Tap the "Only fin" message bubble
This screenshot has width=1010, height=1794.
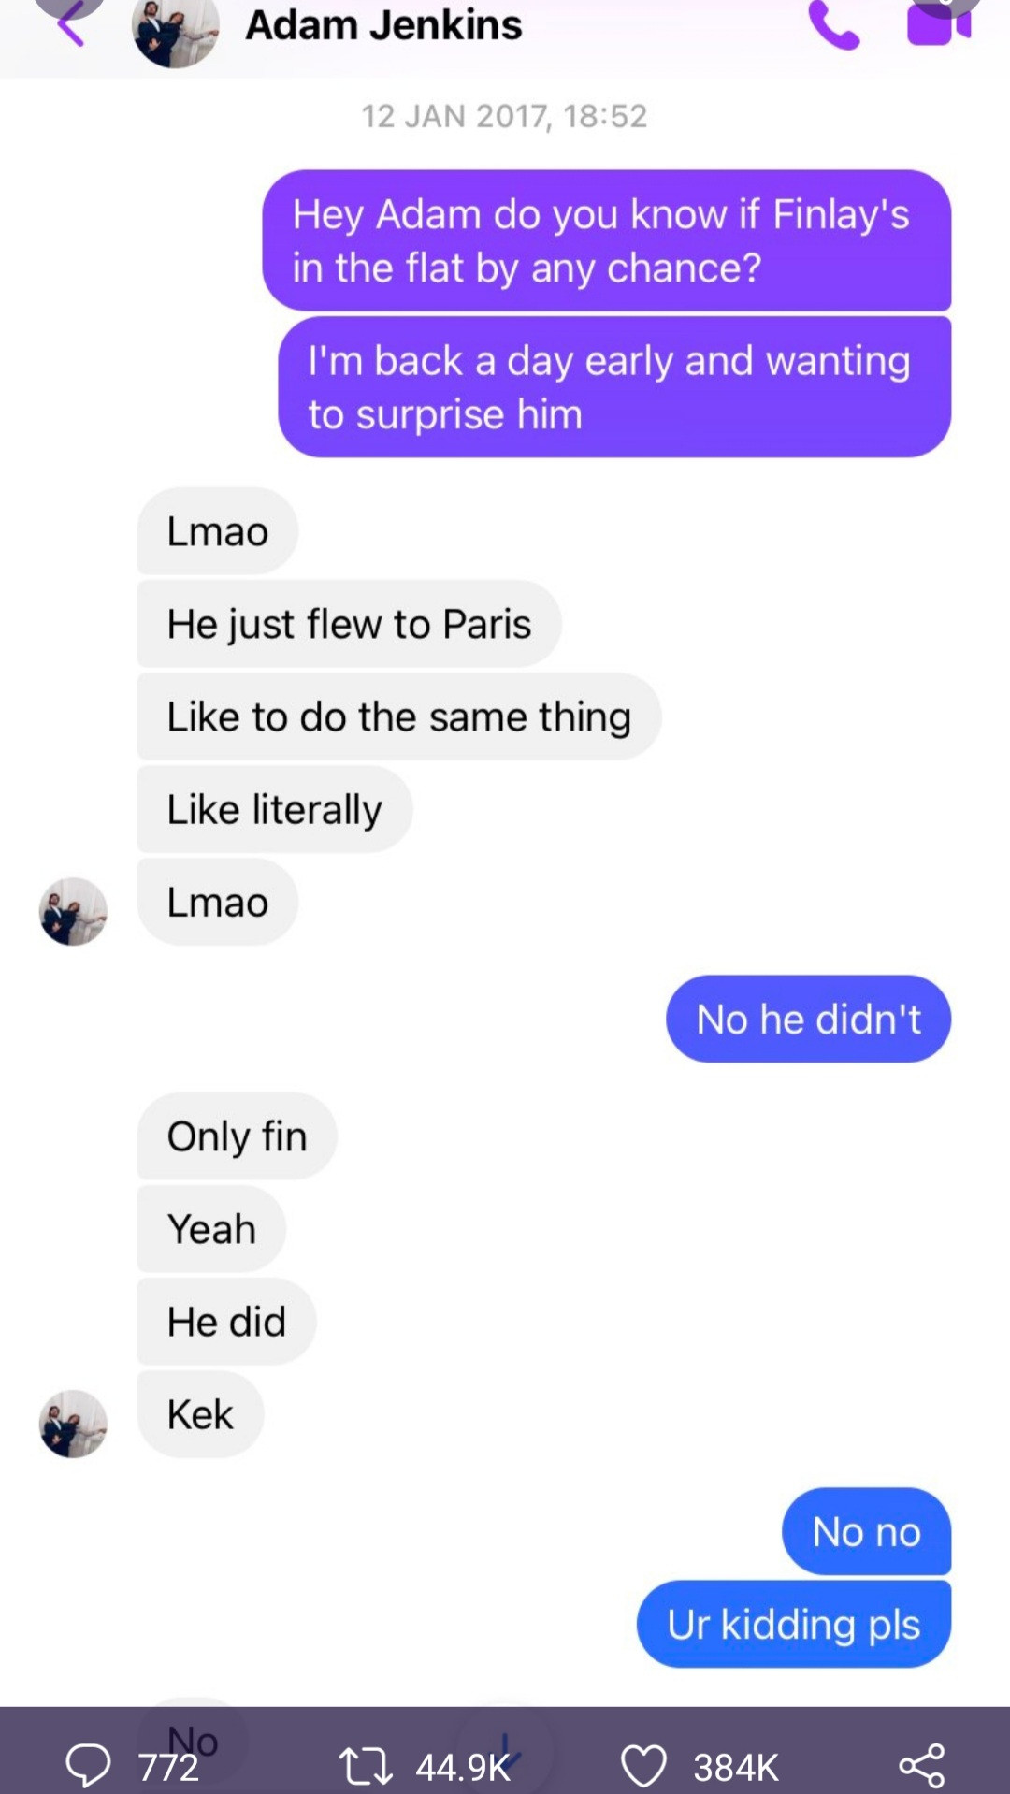pos(237,1136)
